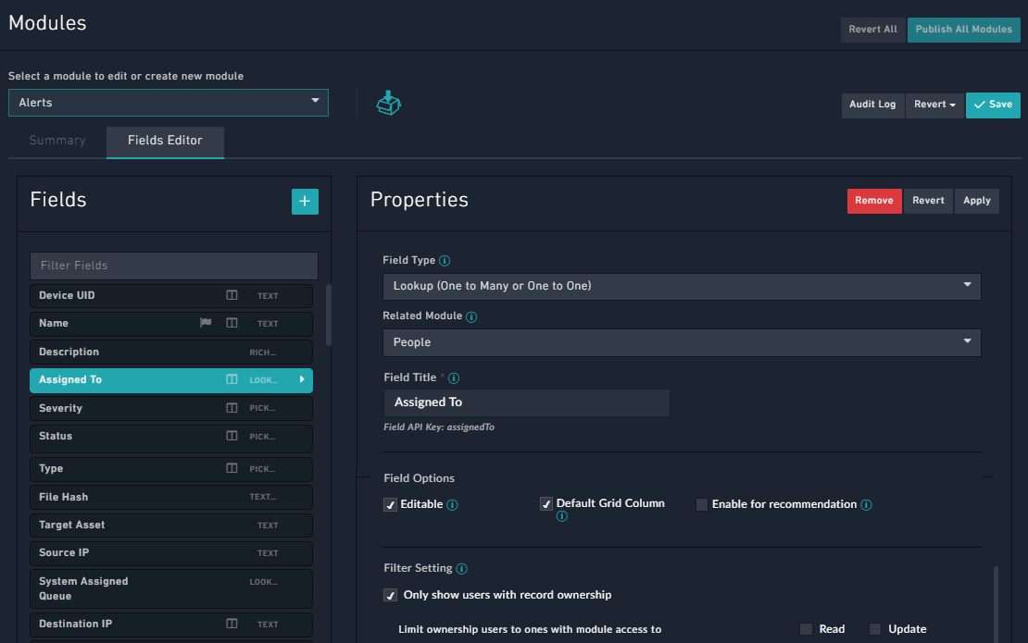
Task: Expand the Revert dropdown in the header
Action: (934, 105)
